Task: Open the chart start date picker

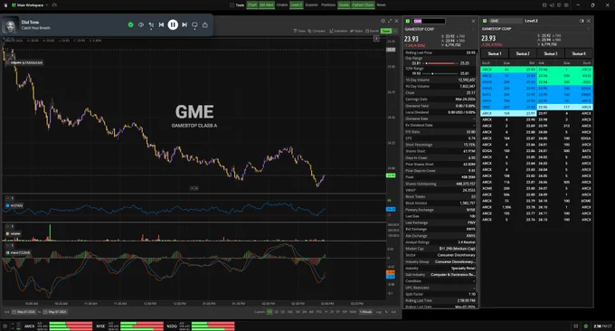Action: (x=24, y=312)
